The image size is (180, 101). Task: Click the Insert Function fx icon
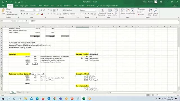click(26, 21)
